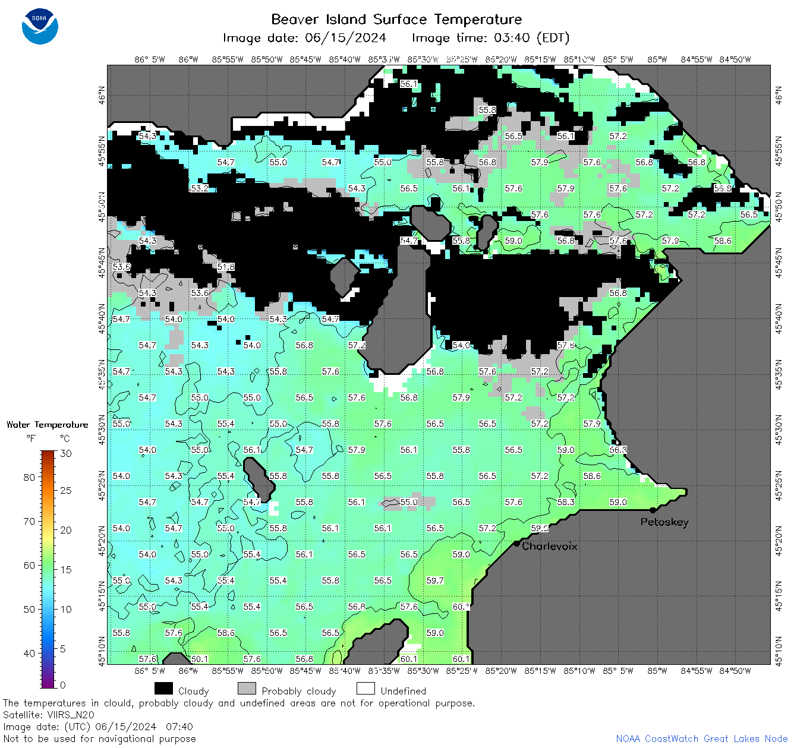Click the small island near 55.8 west

tap(260, 479)
